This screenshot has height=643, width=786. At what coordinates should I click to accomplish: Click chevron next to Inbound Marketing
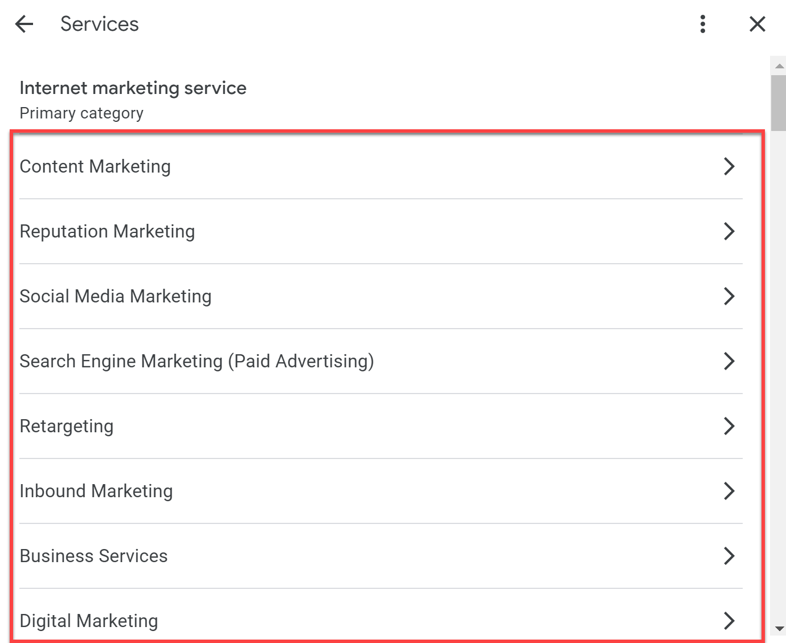click(729, 491)
